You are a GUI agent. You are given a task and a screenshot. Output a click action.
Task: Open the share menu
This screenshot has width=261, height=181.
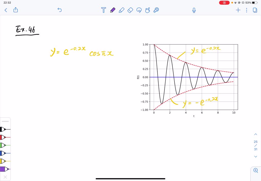pyautogui.click(x=16, y=10)
